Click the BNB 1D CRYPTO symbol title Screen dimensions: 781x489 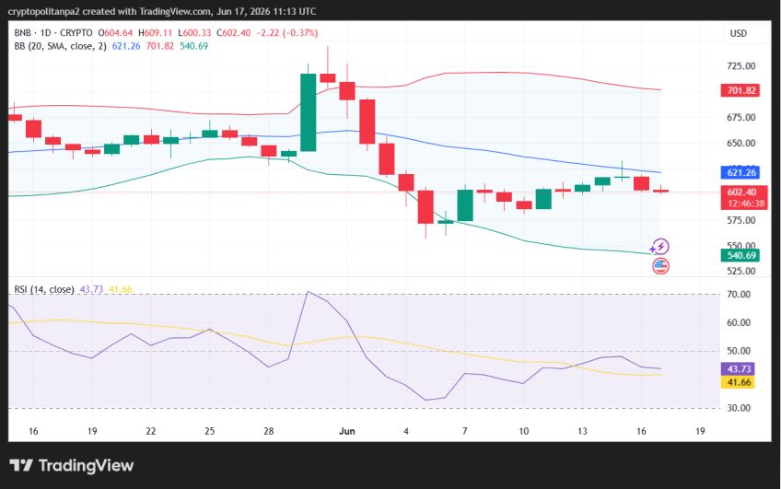pos(53,33)
